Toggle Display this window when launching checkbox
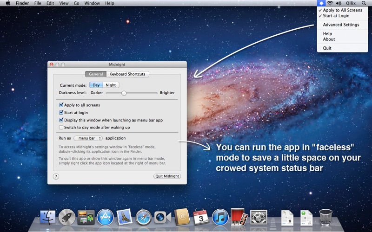 [61, 120]
